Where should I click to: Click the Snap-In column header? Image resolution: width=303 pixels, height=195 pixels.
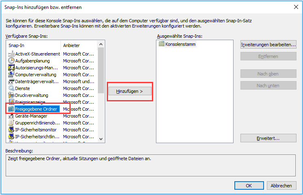[34, 45]
